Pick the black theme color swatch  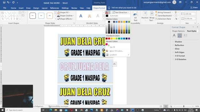(109, 22)
